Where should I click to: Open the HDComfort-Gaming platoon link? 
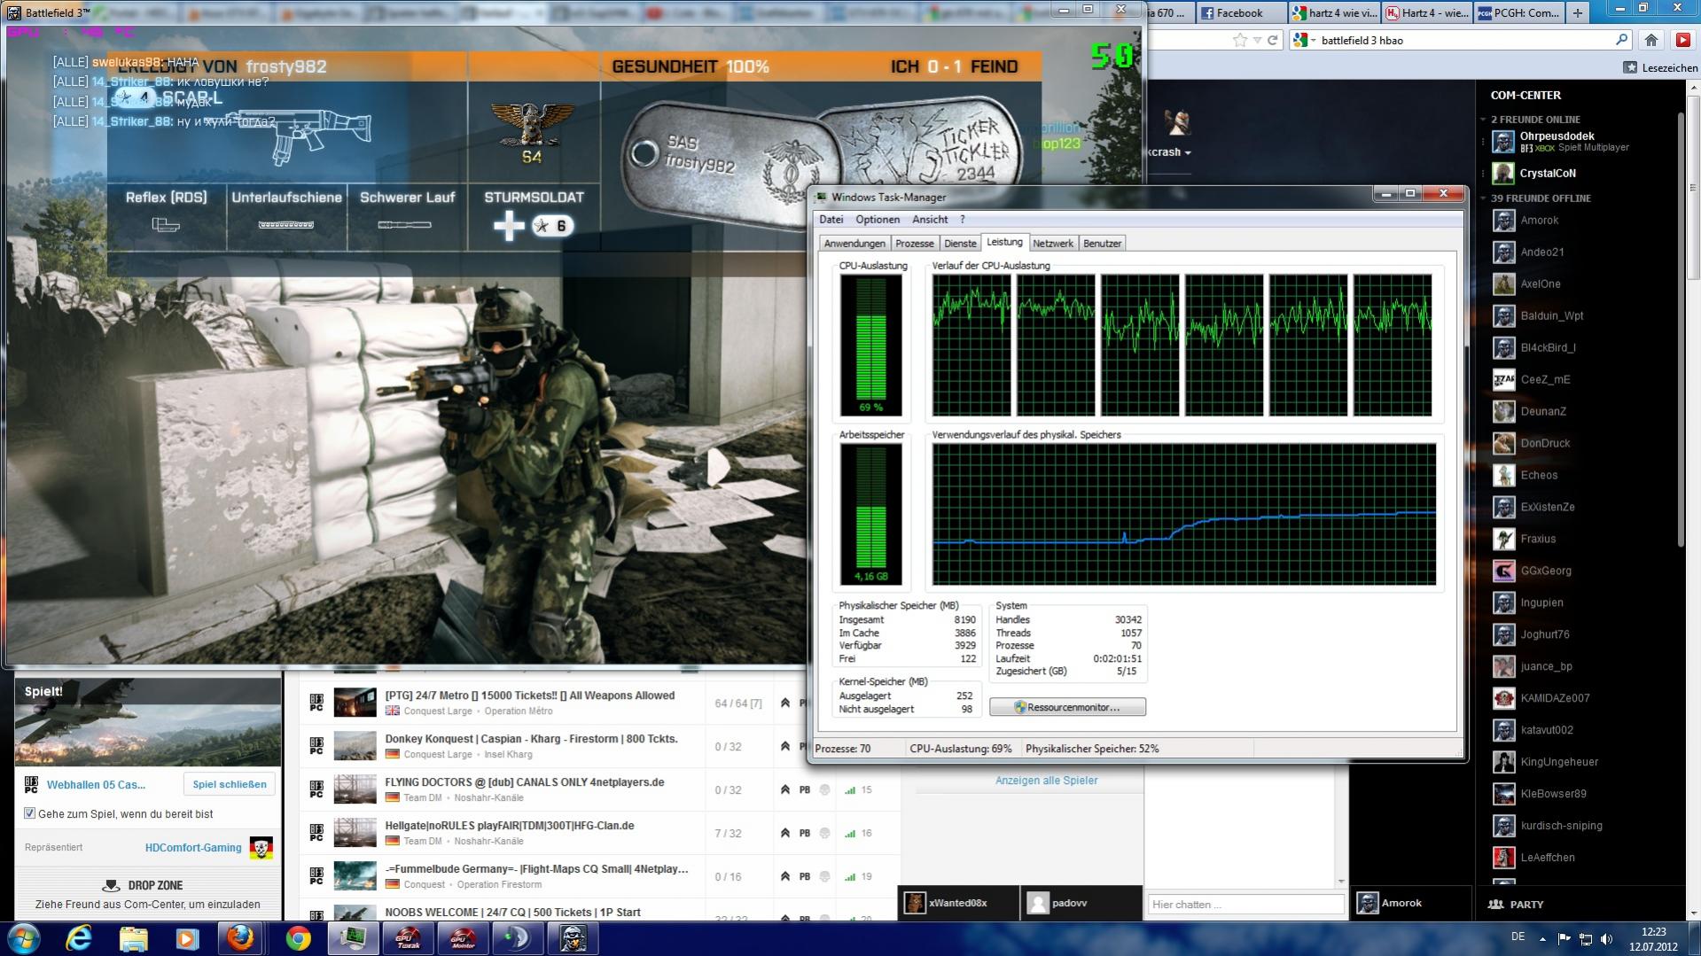tap(193, 848)
